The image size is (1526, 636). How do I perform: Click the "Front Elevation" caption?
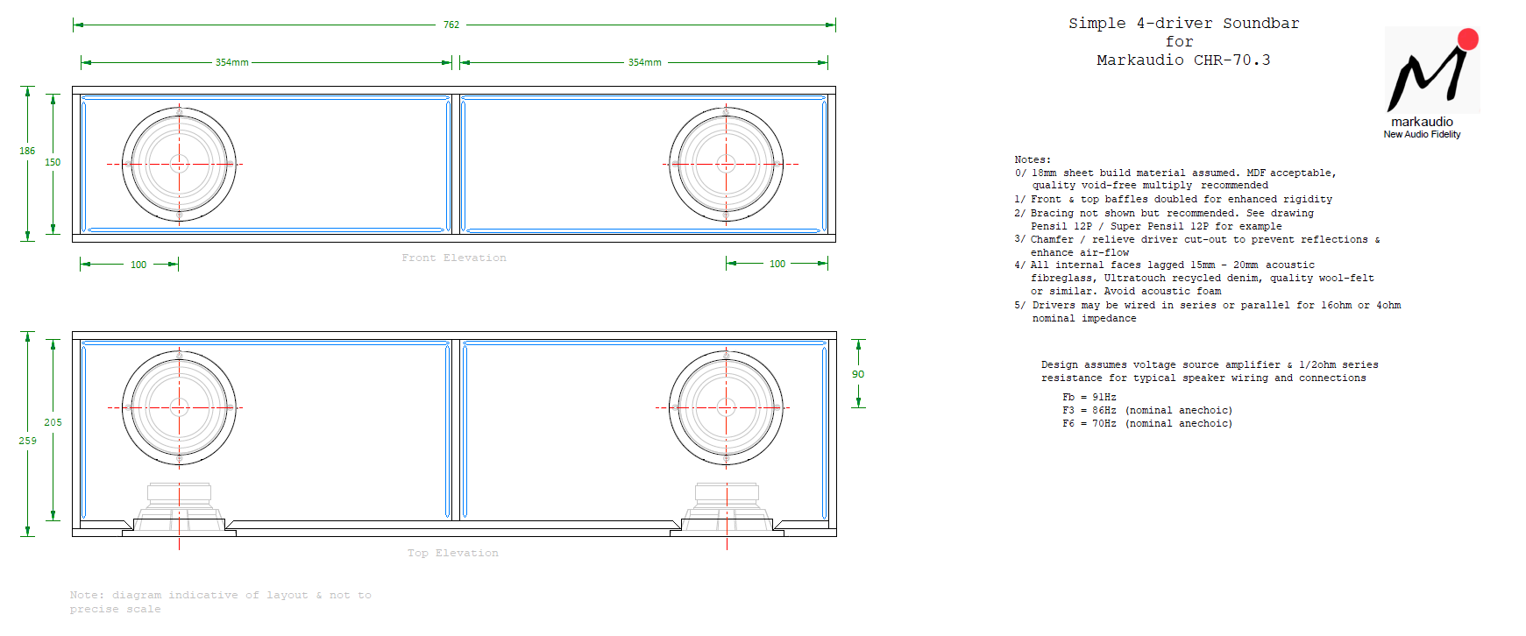[x=454, y=258]
